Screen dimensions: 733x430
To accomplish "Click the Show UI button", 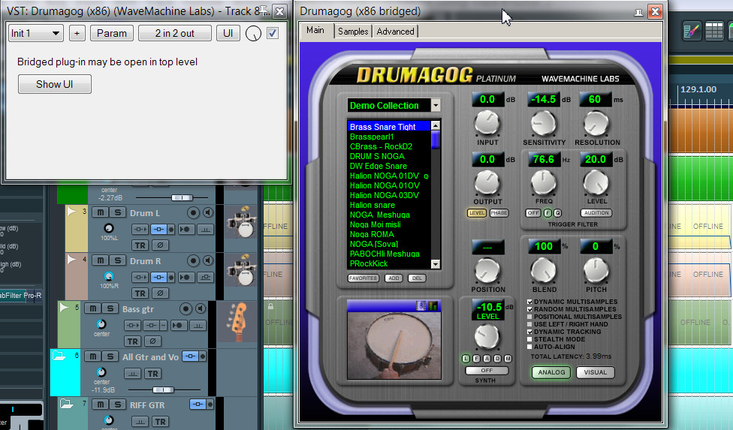I will point(55,84).
